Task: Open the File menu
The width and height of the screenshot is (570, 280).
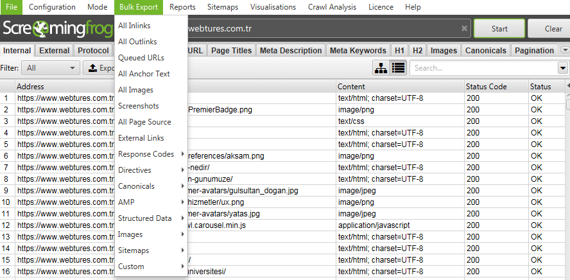Action: (x=12, y=7)
